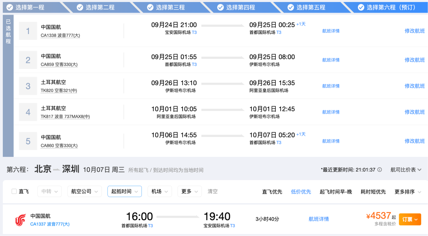
Task: Click the info icon beside the update time
Action: tap(380, 169)
